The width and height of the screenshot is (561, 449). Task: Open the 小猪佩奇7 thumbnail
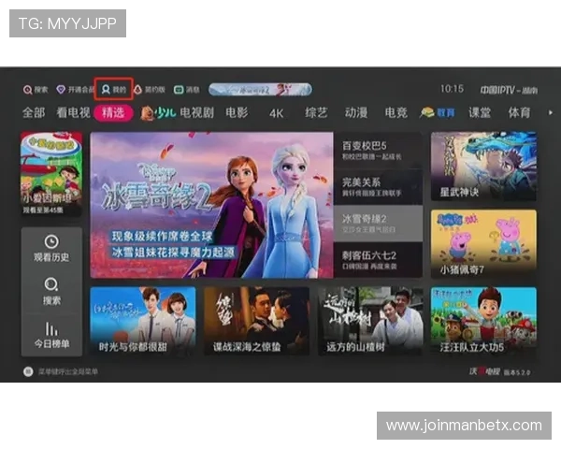[483, 244]
